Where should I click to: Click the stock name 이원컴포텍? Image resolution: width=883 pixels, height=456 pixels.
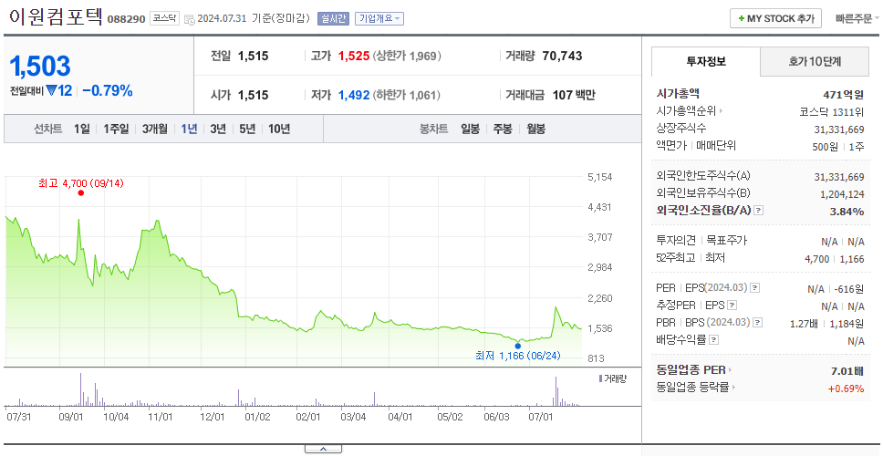click(56, 17)
